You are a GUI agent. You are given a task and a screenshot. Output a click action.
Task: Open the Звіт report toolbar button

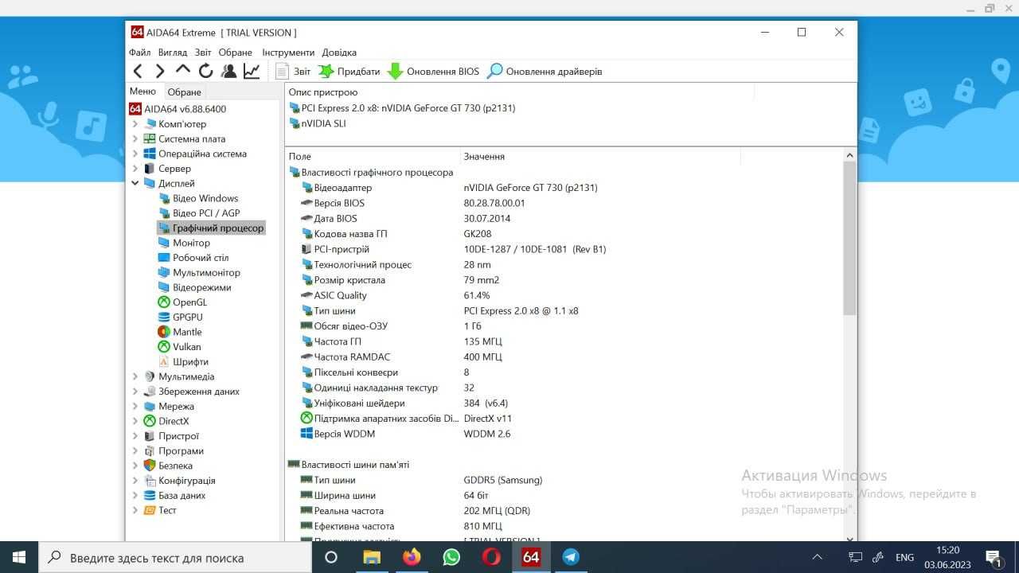pyautogui.click(x=293, y=71)
